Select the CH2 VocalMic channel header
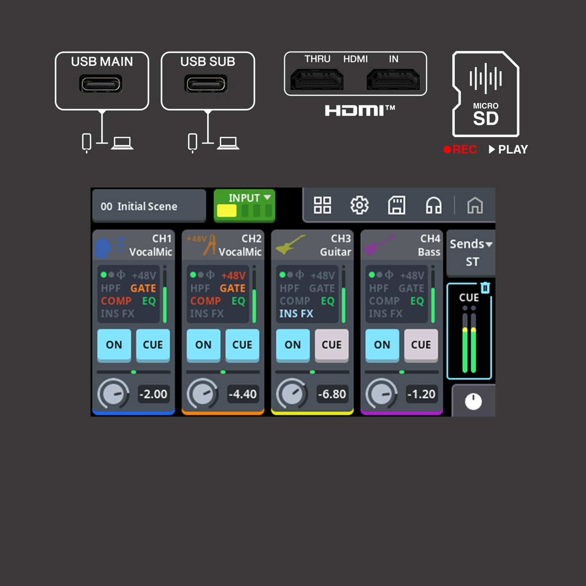This screenshot has height=586, width=586. [x=223, y=245]
